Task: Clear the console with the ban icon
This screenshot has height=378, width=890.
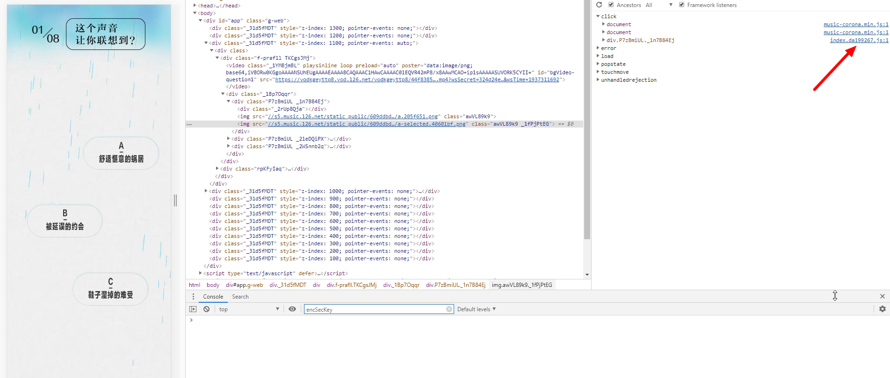Action: pos(206,309)
